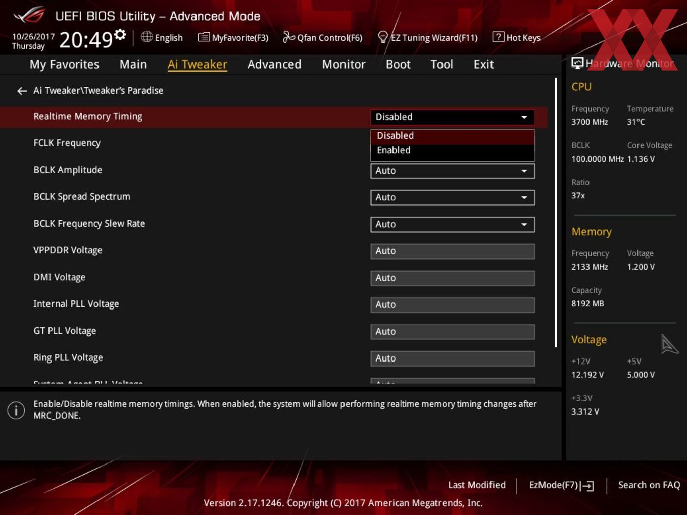Open MyFavorite(F3) list
The height and width of the screenshot is (515, 687).
click(233, 37)
